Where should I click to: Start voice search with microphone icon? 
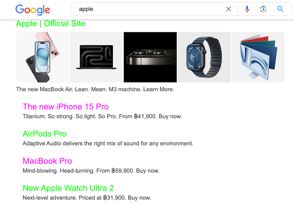[247, 9]
